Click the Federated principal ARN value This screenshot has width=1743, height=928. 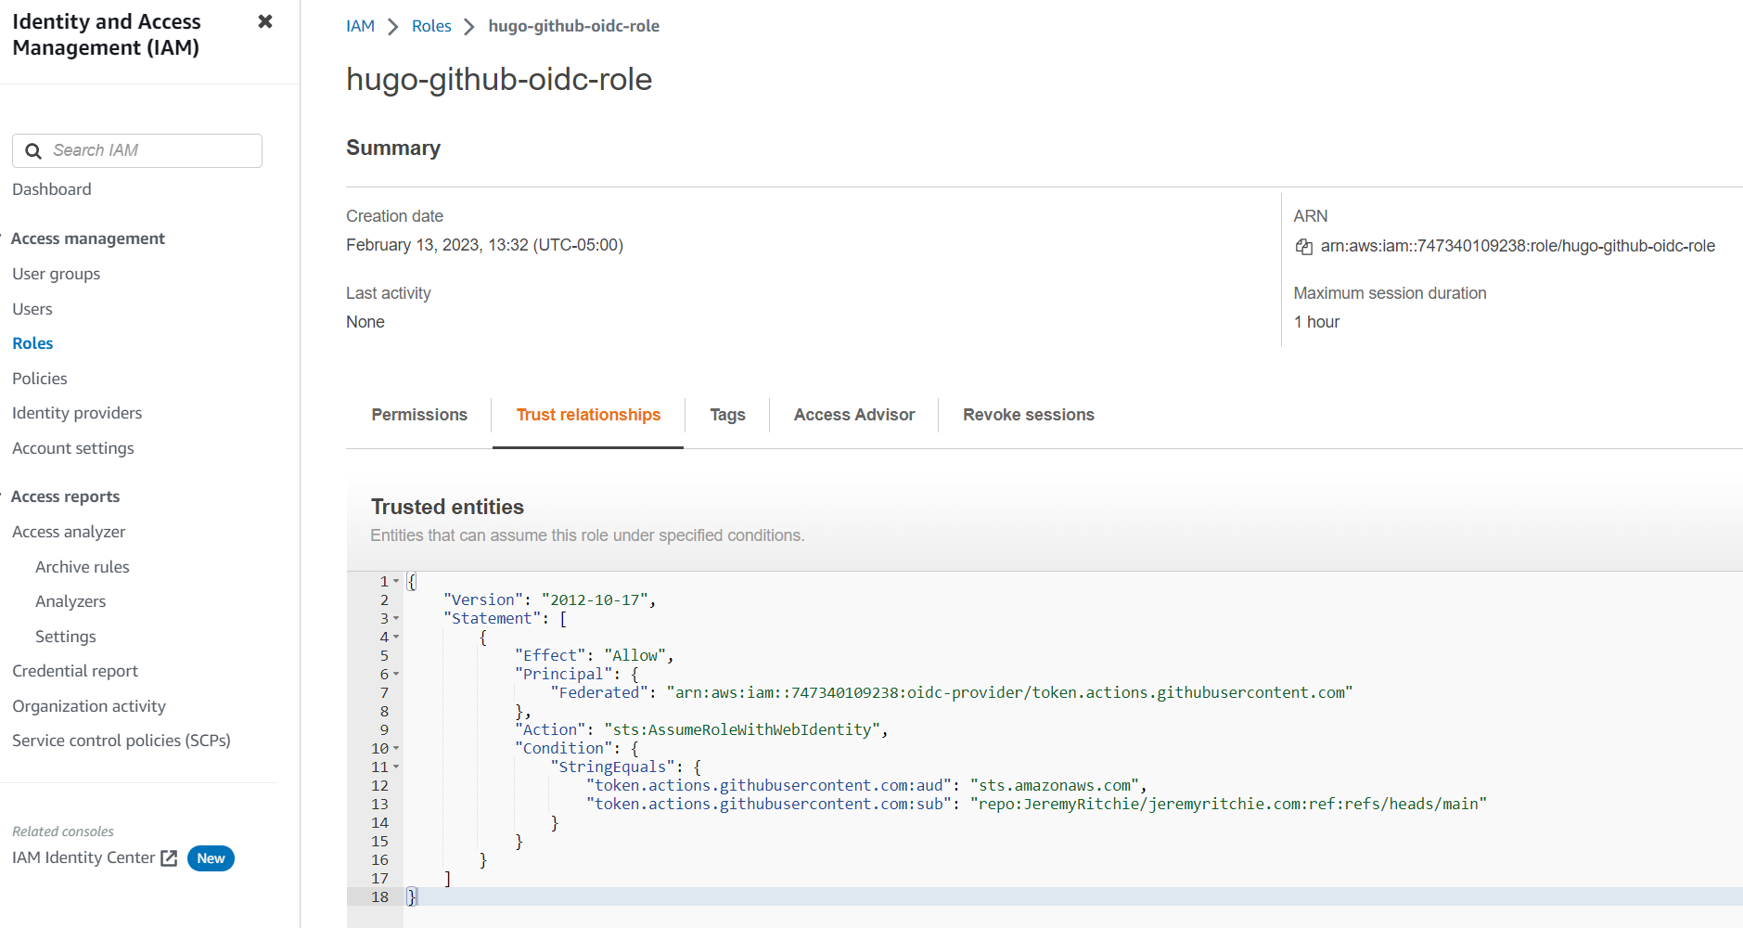point(1010,693)
